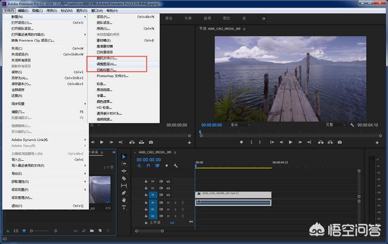Choose 保存(S) with Ctrl+S shortcut
388x244 pixels.
(46, 72)
